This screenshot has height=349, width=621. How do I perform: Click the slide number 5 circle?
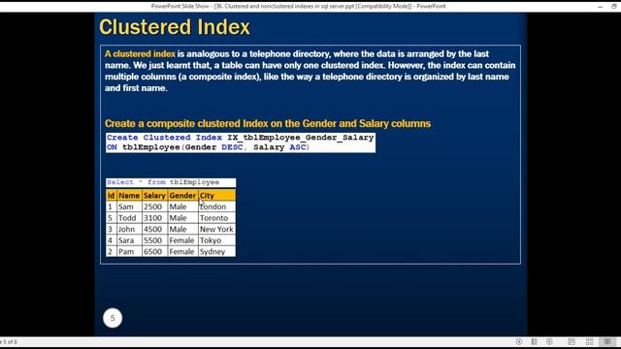click(x=113, y=318)
